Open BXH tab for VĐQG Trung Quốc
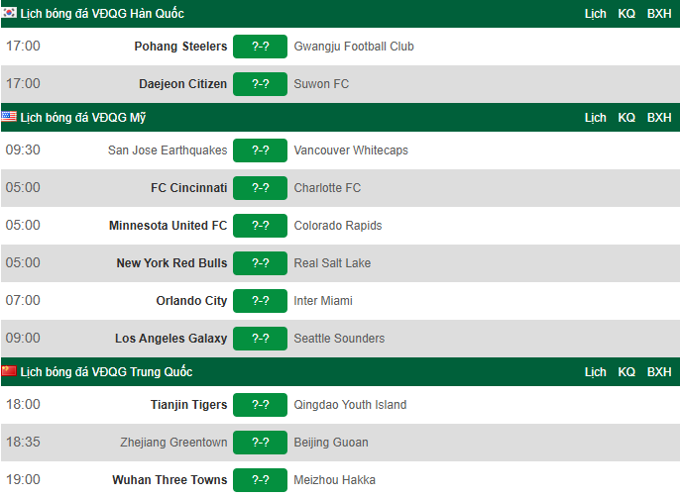680x497 pixels. click(x=659, y=372)
